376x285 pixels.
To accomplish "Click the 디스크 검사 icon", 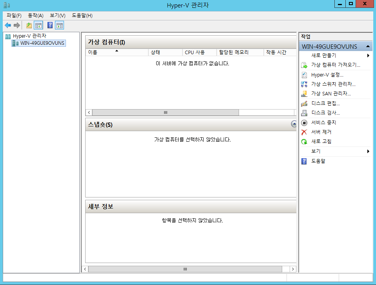I will (304, 113).
